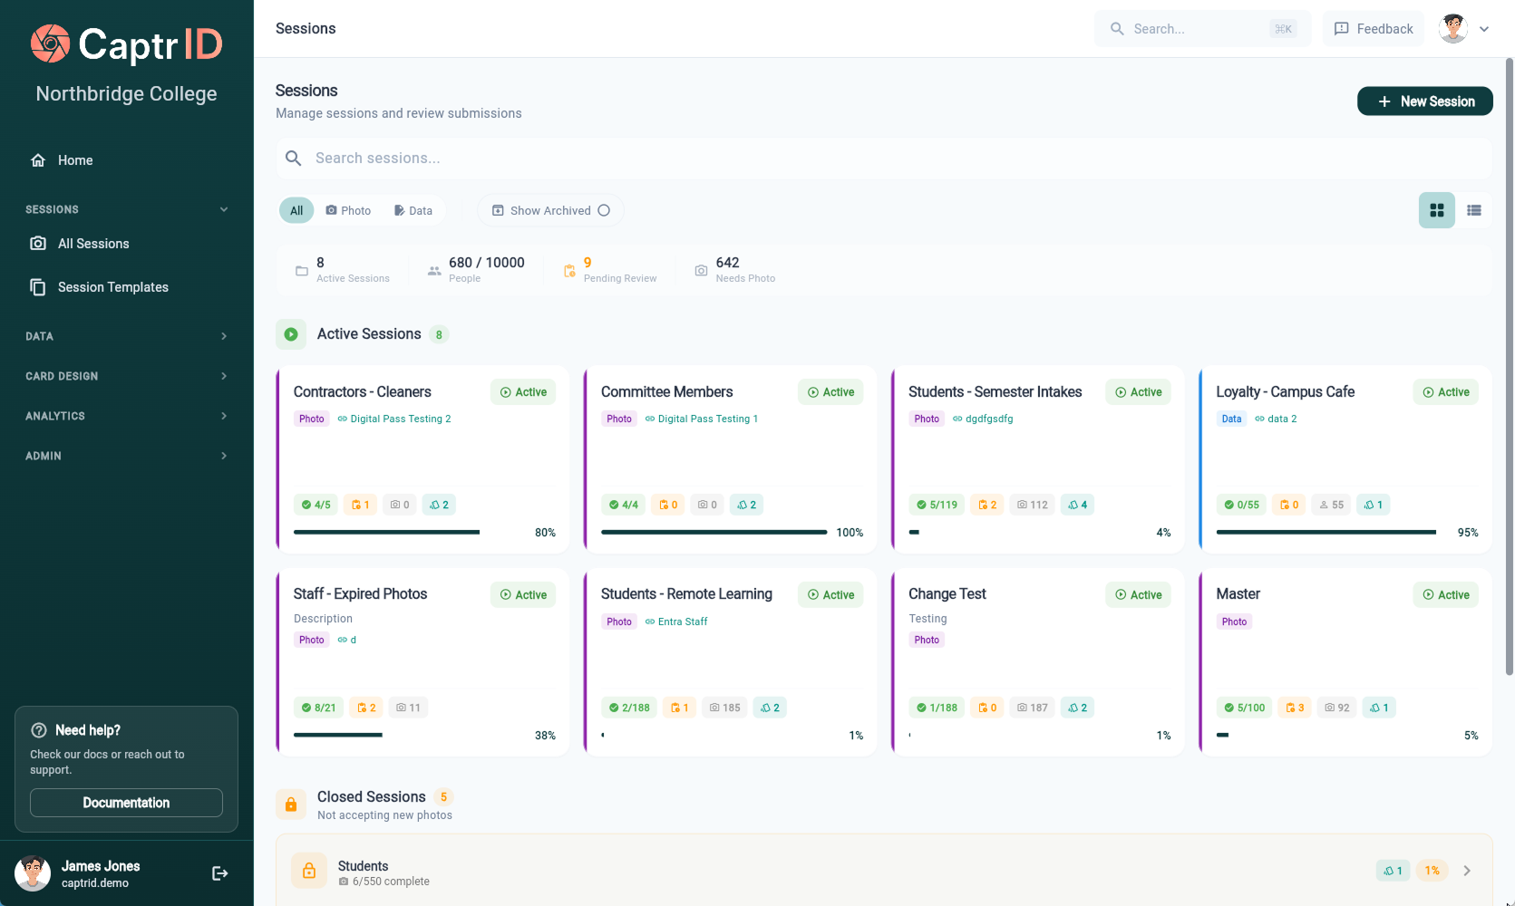Viewport: 1515px width, 906px height.
Task: Switch to list view layout
Action: (1473, 209)
